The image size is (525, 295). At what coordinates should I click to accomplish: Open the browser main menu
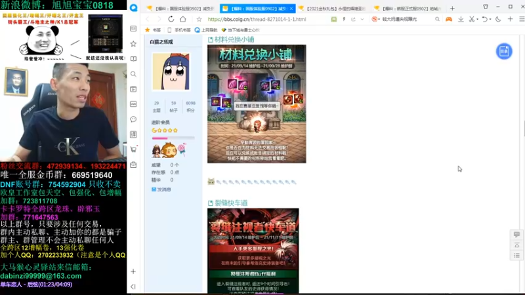522,20
